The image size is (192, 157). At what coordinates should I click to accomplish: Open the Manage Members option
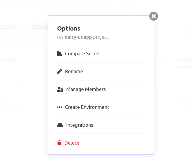(86, 90)
